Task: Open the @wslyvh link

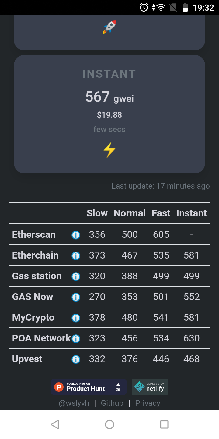Action: coord(74,403)
